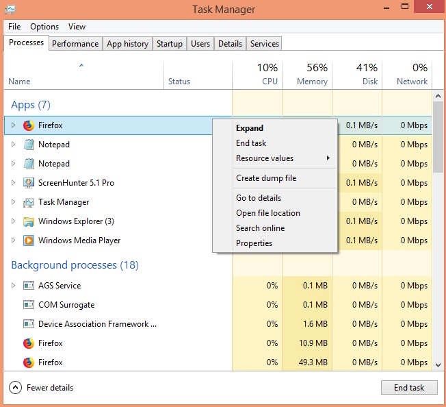Click the Background processes (18) heading

pos(75,265)
